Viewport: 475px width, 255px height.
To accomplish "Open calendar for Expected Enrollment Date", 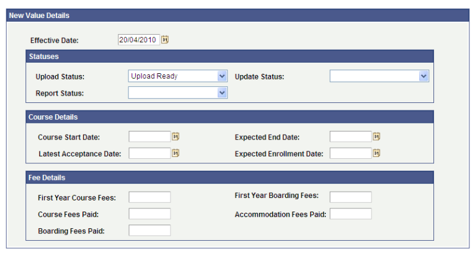I will tap(376, 153).
